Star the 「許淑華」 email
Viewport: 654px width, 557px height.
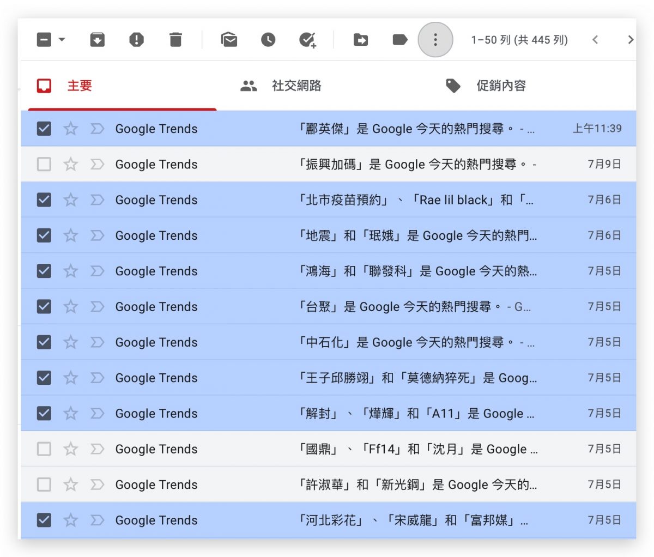point(71,485)
